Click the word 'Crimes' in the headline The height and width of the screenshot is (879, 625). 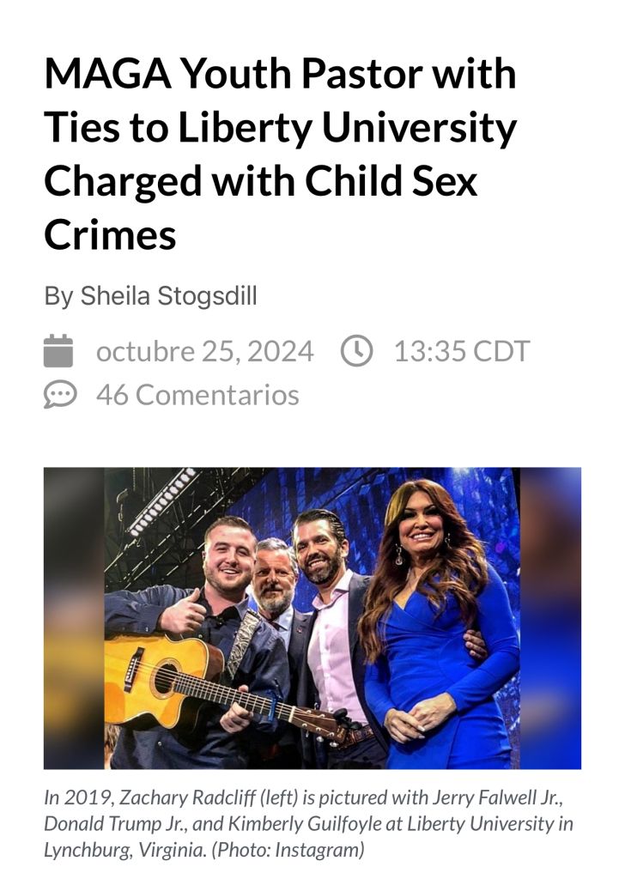pyautogui.click(x=110, y=235)
